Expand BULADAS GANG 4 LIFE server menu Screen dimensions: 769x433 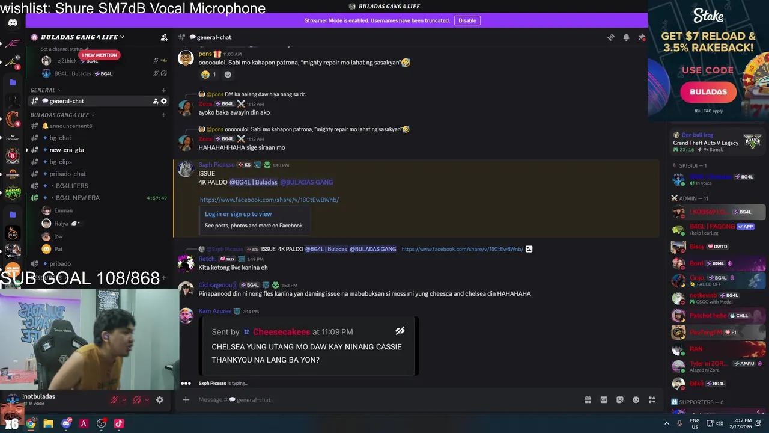[x=78, y=37]
